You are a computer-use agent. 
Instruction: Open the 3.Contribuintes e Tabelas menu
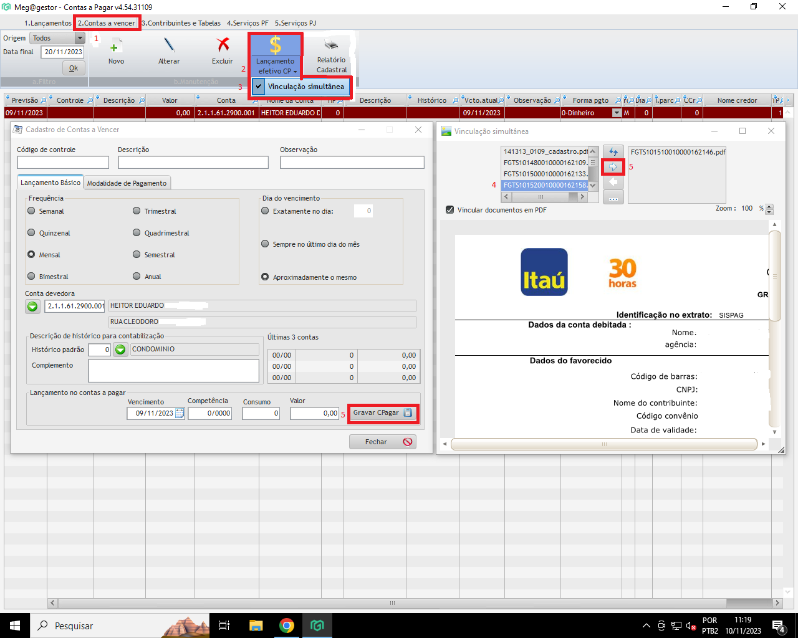coord(181,23)
